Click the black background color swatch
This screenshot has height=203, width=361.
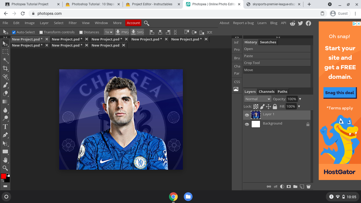tap(7, 180)
